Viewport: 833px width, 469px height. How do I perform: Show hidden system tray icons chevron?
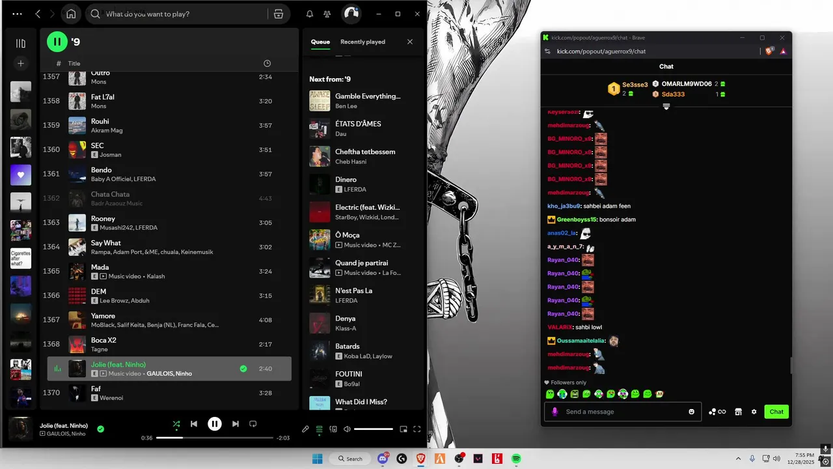click(738, 459)
